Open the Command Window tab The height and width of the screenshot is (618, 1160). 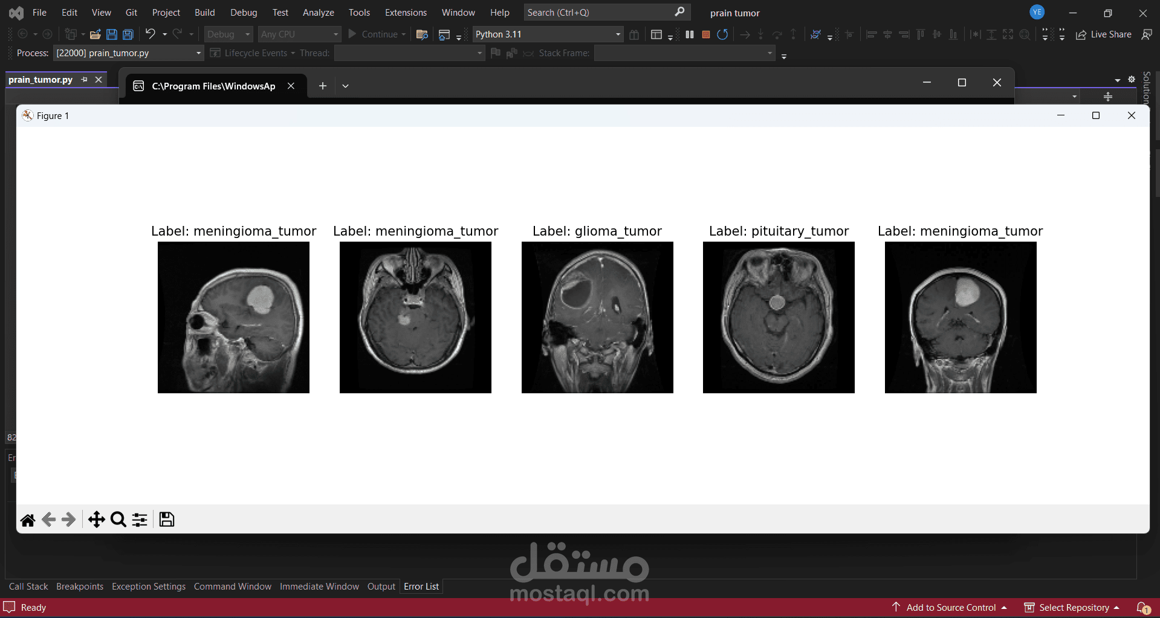[233, 587]
